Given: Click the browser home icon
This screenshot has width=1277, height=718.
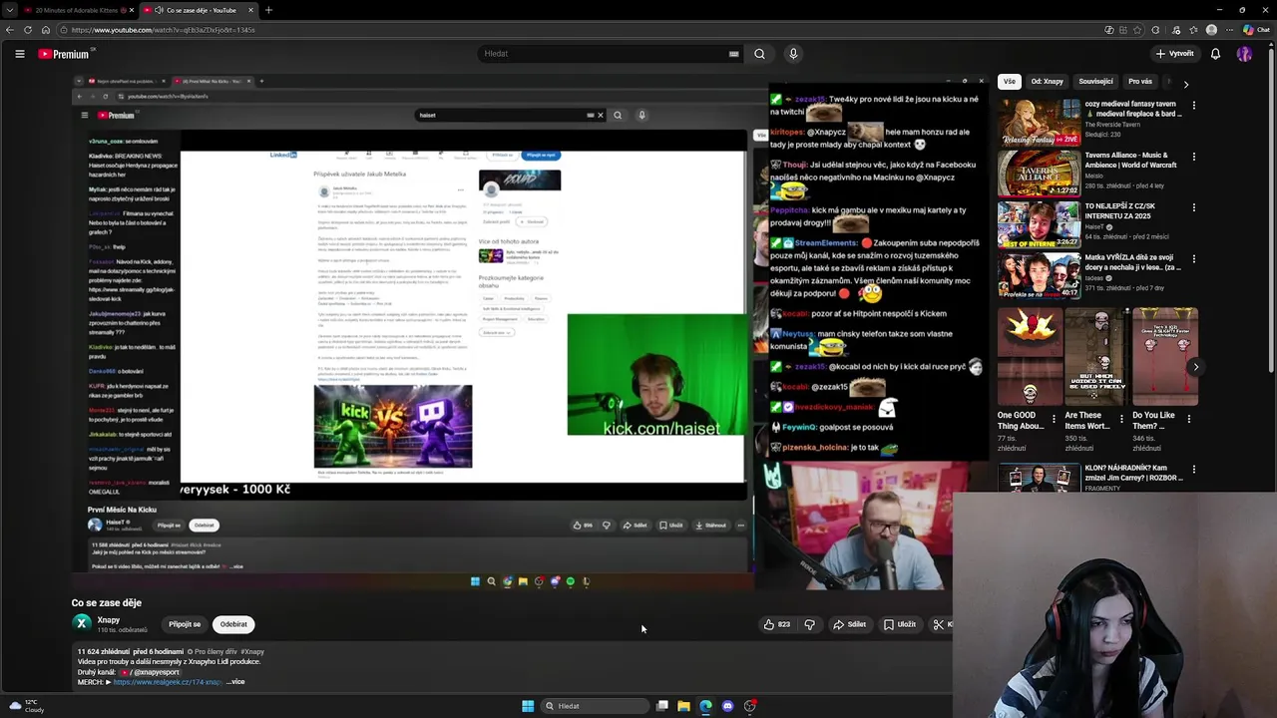Looking at the screenshot, I should 45,30.
